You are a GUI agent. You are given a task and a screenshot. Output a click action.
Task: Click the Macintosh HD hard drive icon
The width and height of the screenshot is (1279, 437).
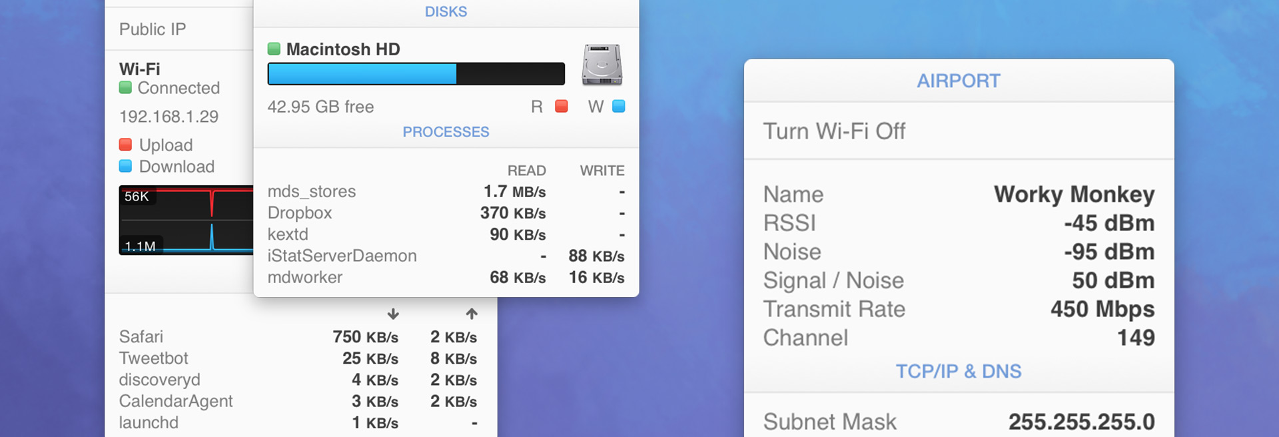[x=602, y=65]
